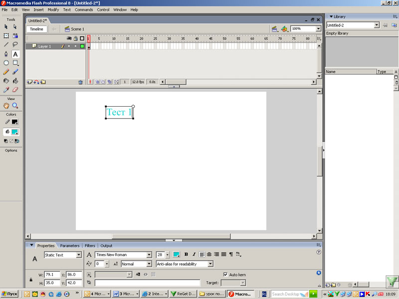Expand the stage zoom 100% dropdown
Screen dimensions: 399x299
coord(318,29)
